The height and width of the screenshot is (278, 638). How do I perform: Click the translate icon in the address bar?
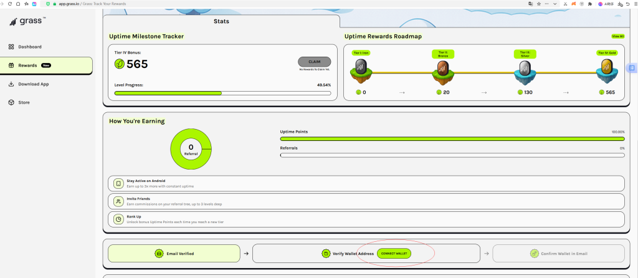point(531,4)
